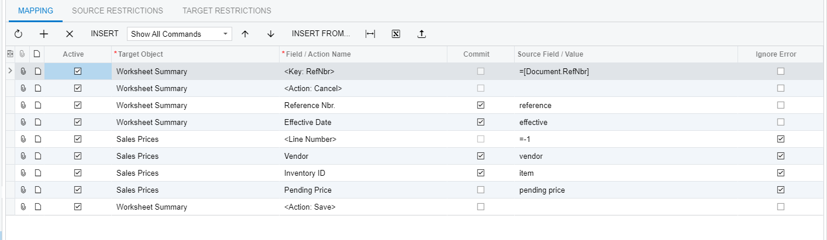
Task: Switch to the Target Restrictions tab
Action: (227, 11)
